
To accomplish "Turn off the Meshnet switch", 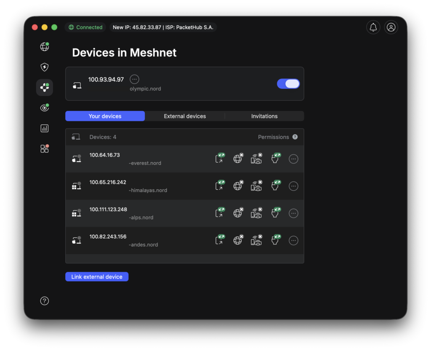I will pos(288,83).
